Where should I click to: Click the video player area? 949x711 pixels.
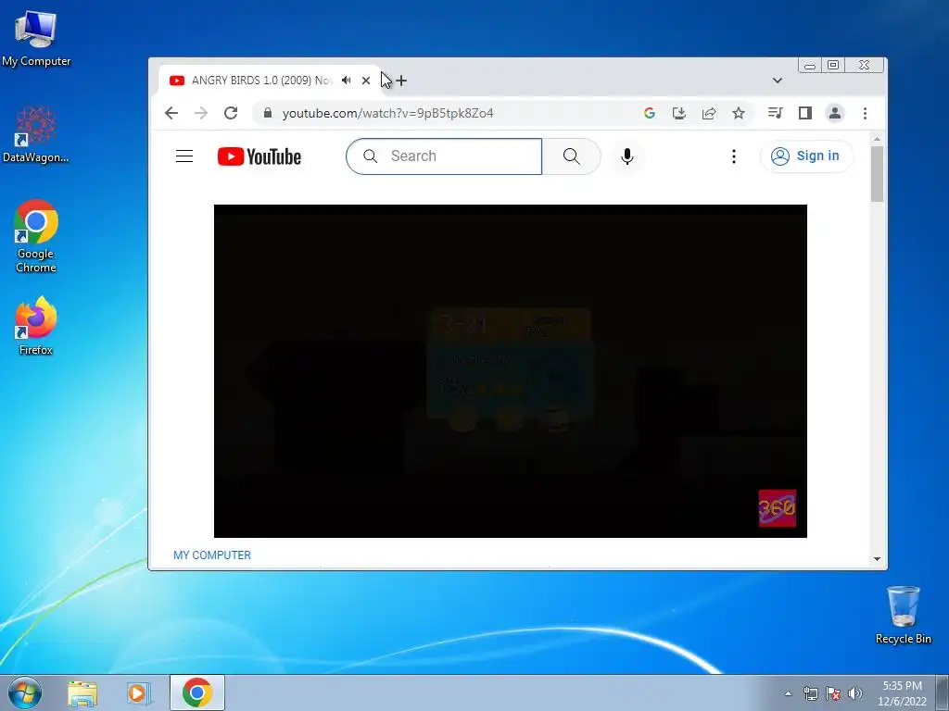tap(511, 370)
